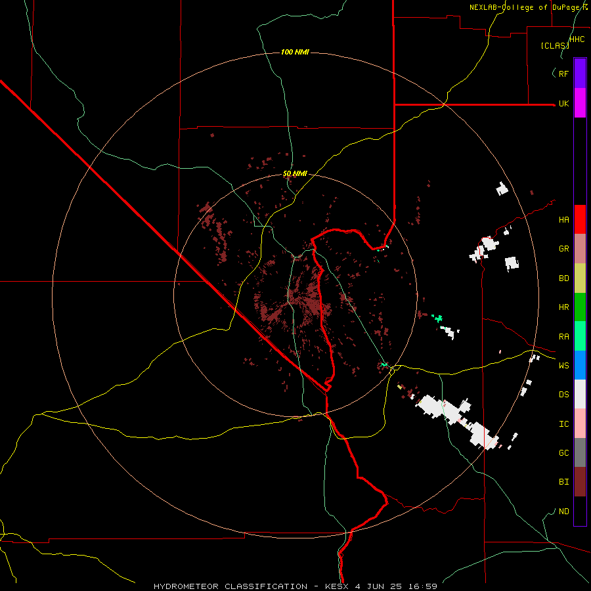Click the HA red legend swatch
The height and width of the screenshot is (591, 591).
coord(580,219)
